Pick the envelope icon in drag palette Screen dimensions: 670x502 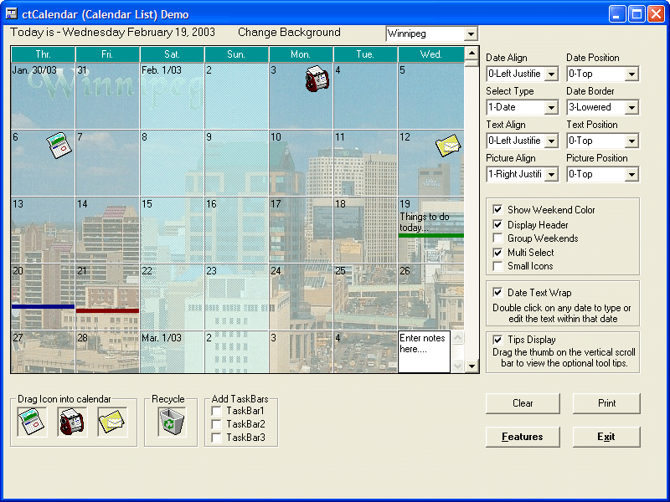112,422
